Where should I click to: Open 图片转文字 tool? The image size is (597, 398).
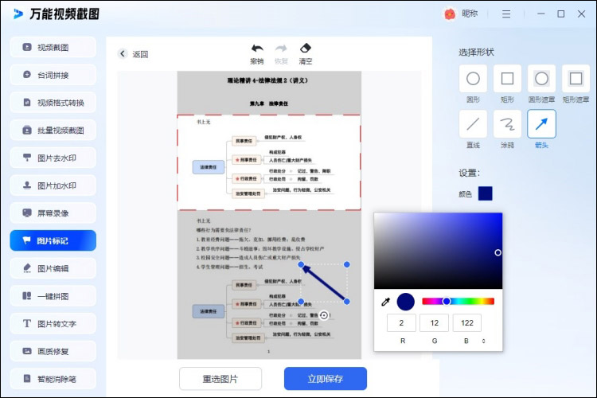[x=53, y=324]
